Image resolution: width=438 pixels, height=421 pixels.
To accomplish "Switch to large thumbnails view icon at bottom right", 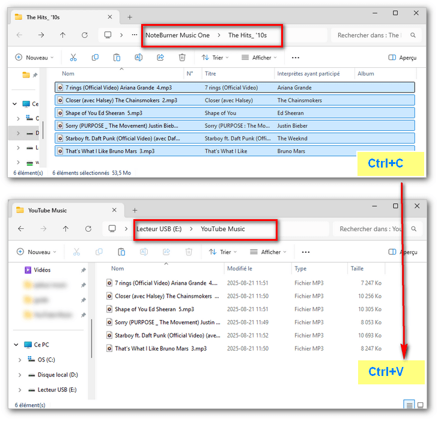I will 421,405.
